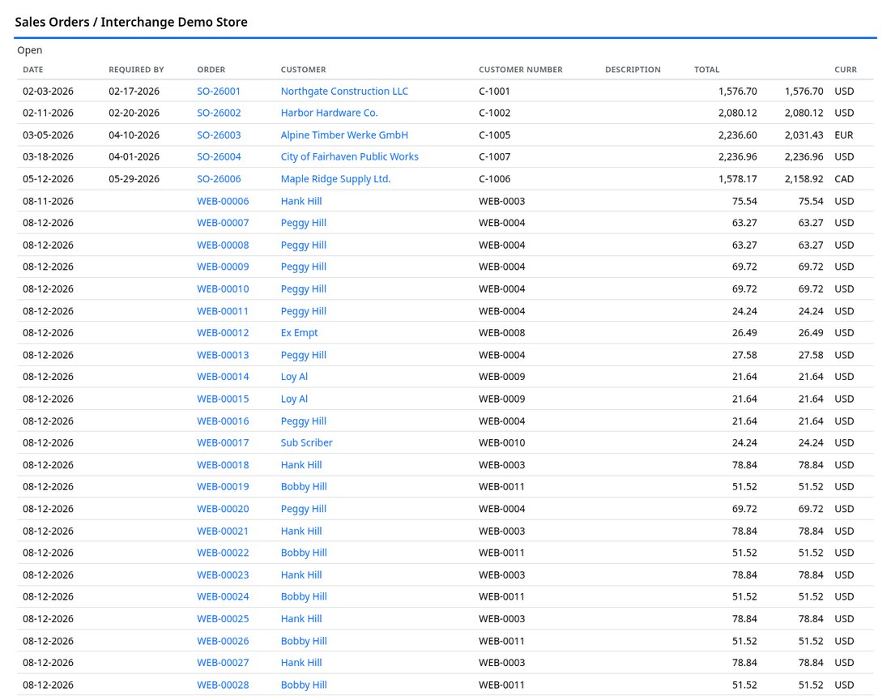Open web order WEB-00021
The width and height of the screenshot is (891, 696).
(223, 530)
